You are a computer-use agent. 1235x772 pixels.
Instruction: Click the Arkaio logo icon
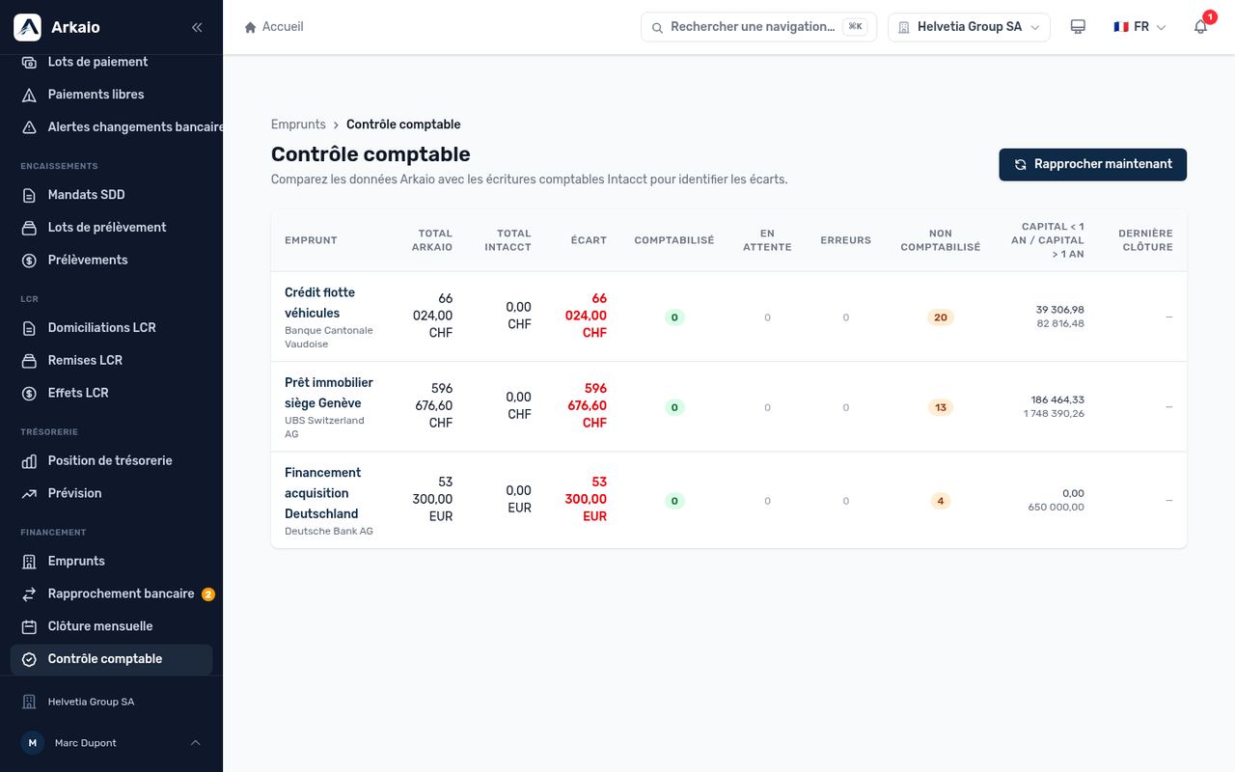tap(27, 27)
